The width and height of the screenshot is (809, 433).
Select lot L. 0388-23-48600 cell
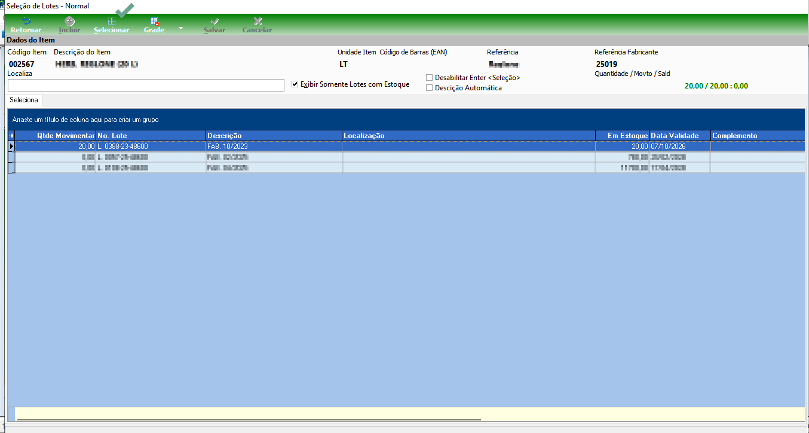click(x=151, y=146)
